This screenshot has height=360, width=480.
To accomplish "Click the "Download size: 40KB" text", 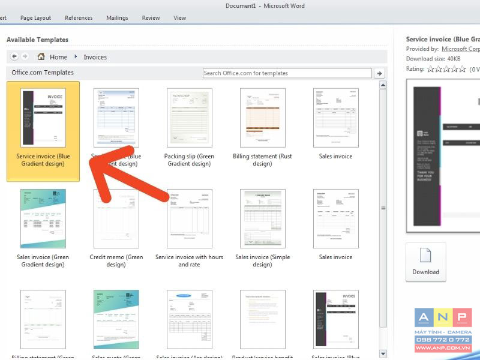I will point(433,59).
